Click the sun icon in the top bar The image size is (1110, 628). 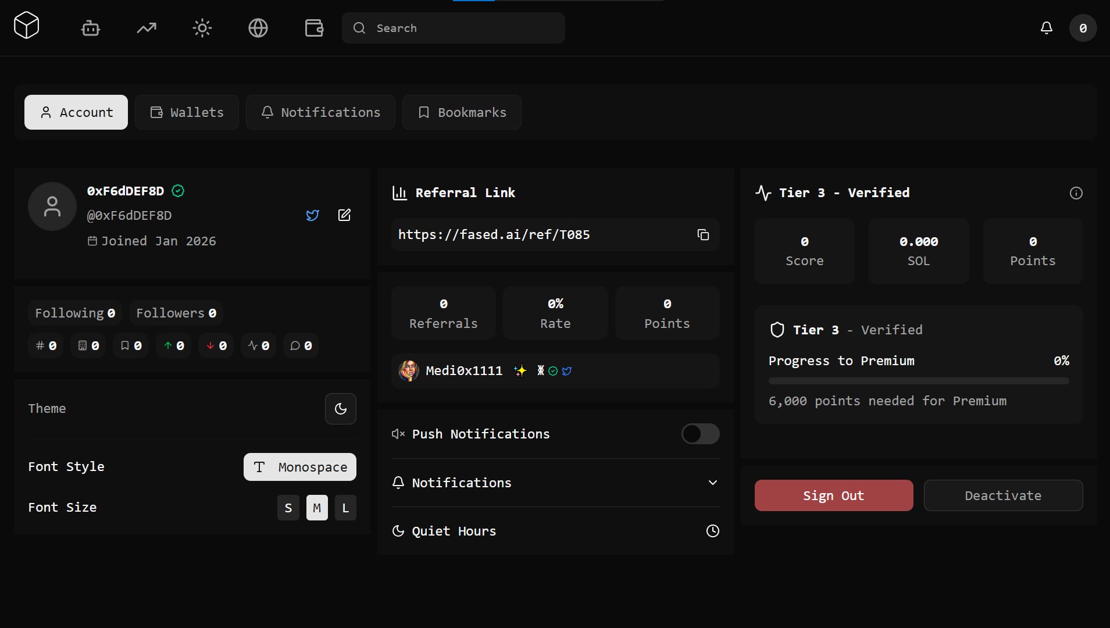(202, 28)
